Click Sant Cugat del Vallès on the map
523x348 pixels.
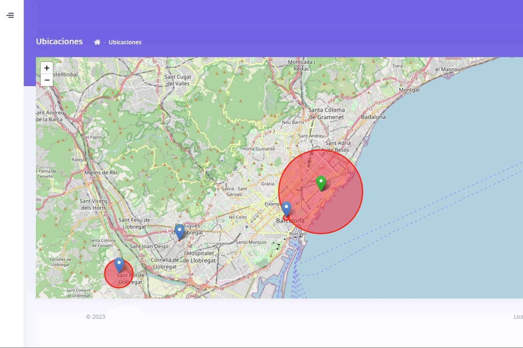[x=178, y=80]
